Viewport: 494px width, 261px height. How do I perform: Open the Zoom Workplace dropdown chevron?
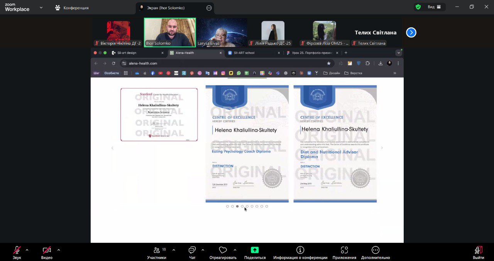click(x=41, y=7)
